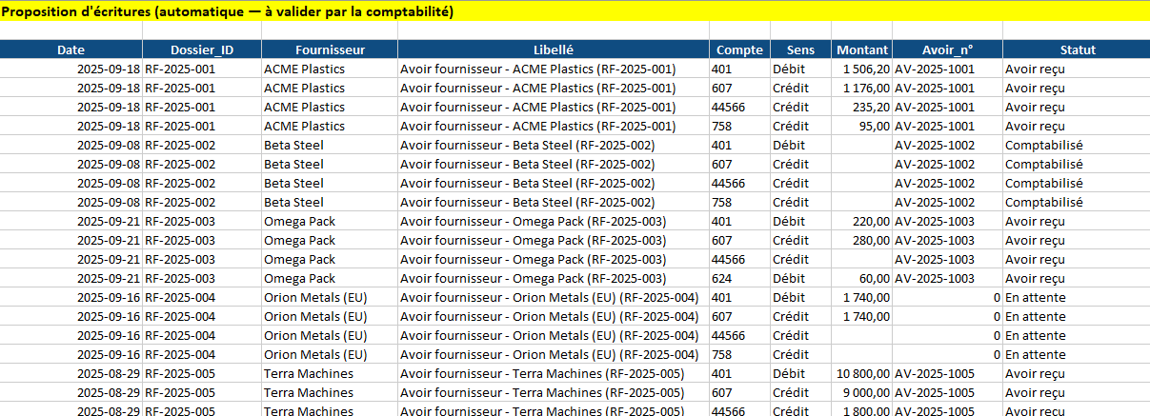Select the Date column header
The height and width of the screenshot is (416, 1150).
(71, 50)
